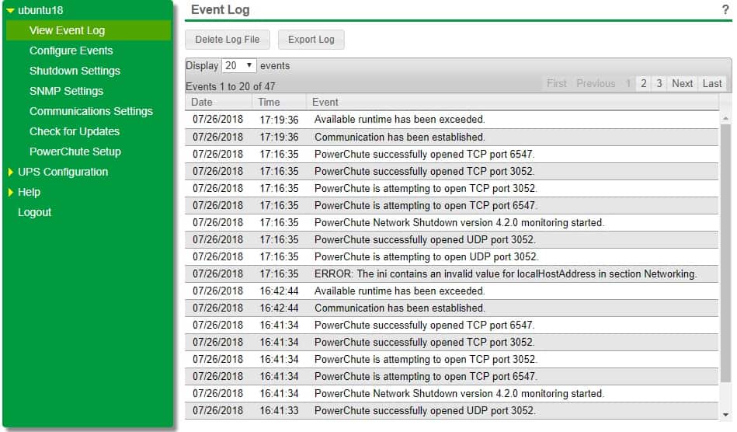Image resolution: width=737 pixels, height=432 pixels.
Task: Click Delete Log File button
Action: (x=228, y=40)
